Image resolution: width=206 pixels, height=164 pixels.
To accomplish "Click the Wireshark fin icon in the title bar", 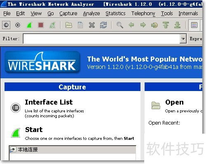I will [x=3, y=4].
